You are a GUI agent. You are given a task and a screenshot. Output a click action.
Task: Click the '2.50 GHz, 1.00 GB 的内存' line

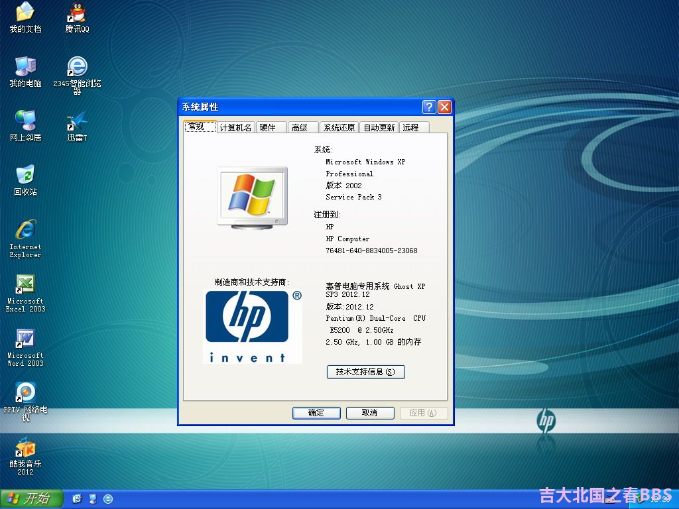pyautogui.click(x=373, y=342)
